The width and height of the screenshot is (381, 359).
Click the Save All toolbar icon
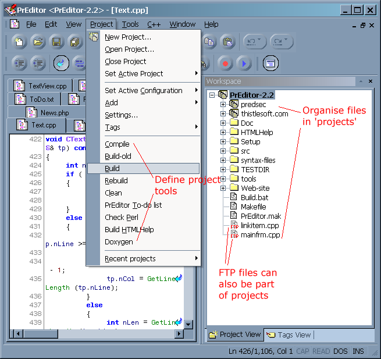pos(75,42)
